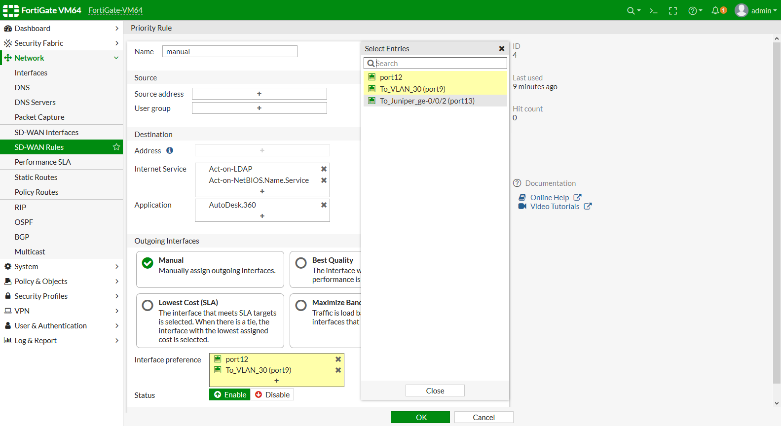Click OK to save the rule
Screen dimensions: 781x426
420,417
